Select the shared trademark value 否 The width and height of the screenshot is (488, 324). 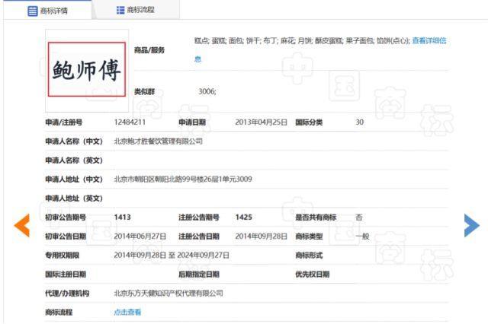coord(359,218)
